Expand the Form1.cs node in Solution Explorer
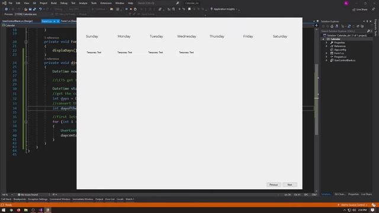Screen dimensions: 379x213 pyautogui.click(x=326, y=53)
